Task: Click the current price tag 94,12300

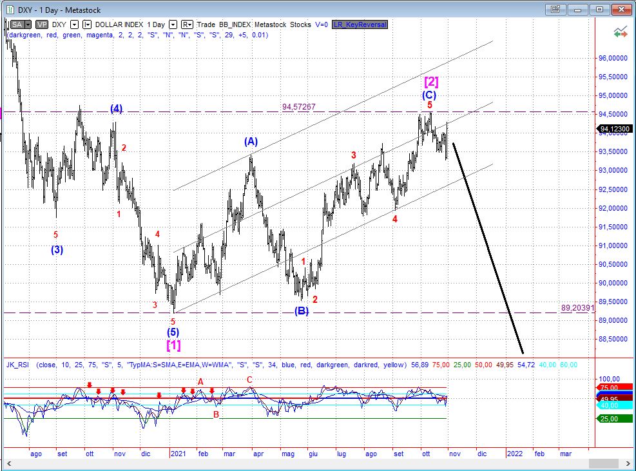Action: [x=614, y=130]
